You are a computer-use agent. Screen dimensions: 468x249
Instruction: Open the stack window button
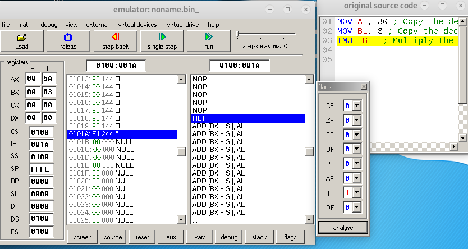click(260, 237)
